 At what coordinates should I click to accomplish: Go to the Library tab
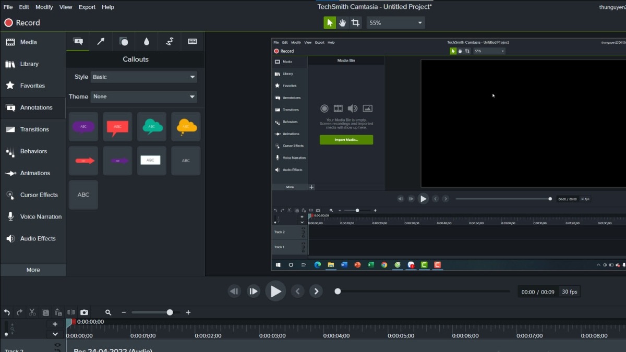click(33, 64)
